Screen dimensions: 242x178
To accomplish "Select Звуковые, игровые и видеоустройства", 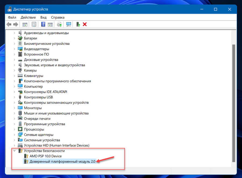I will [54, 65].
